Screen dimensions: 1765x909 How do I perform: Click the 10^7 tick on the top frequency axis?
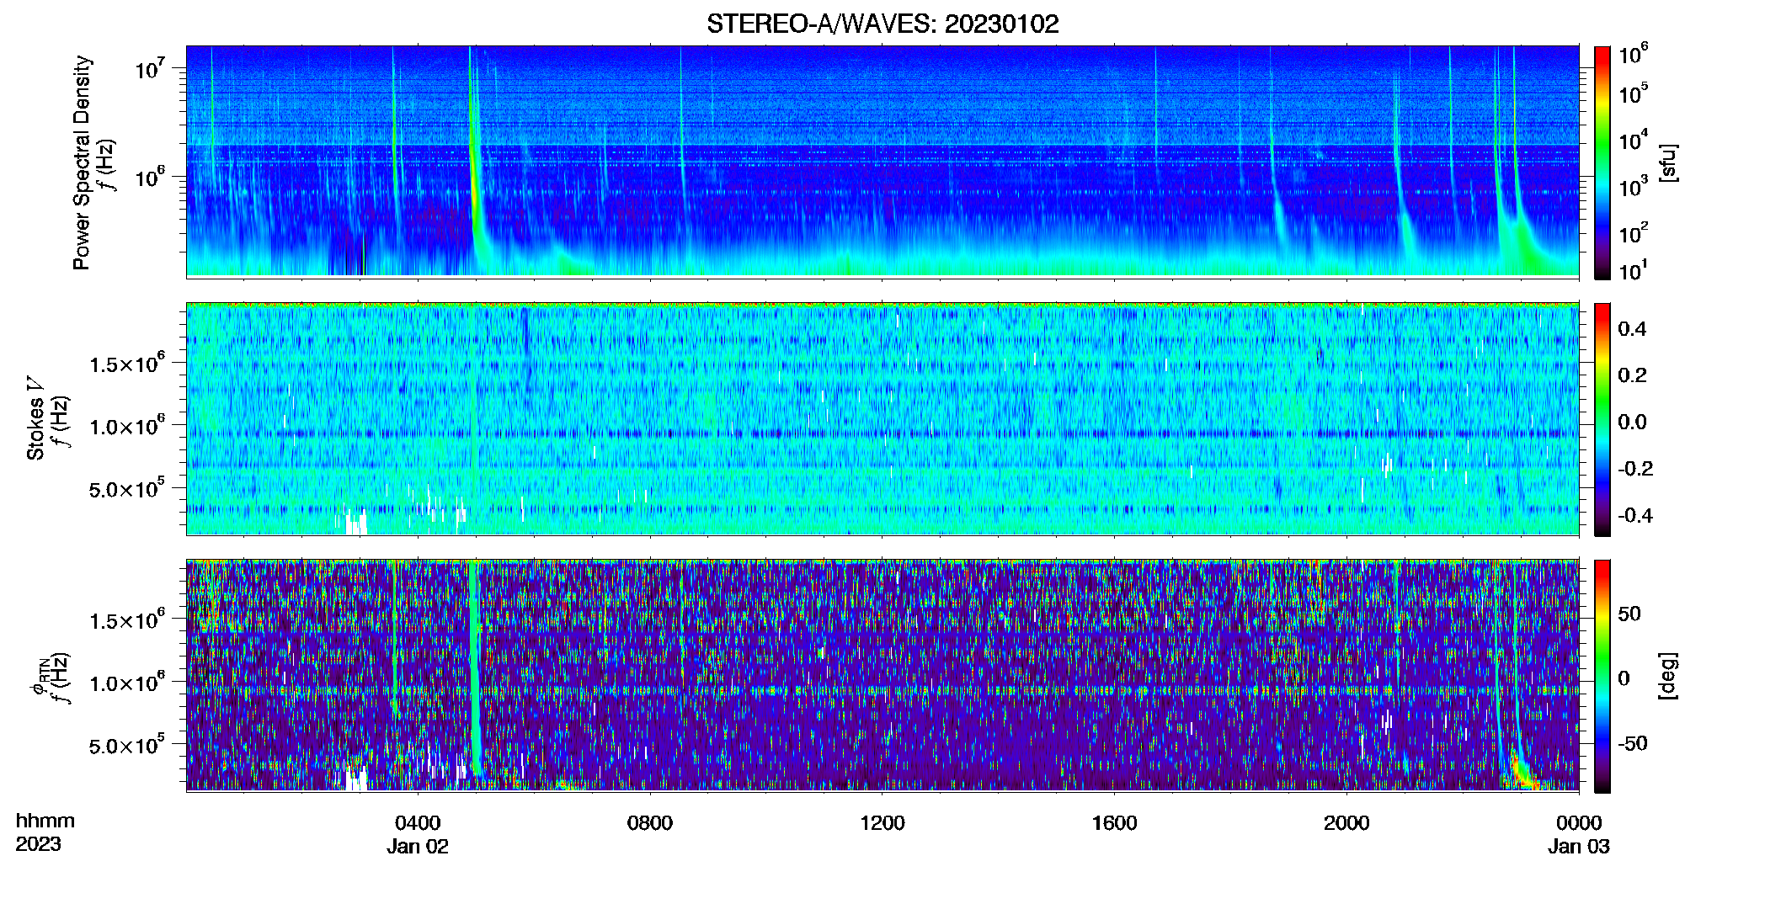pyautogui.click(x=149, y=68)
